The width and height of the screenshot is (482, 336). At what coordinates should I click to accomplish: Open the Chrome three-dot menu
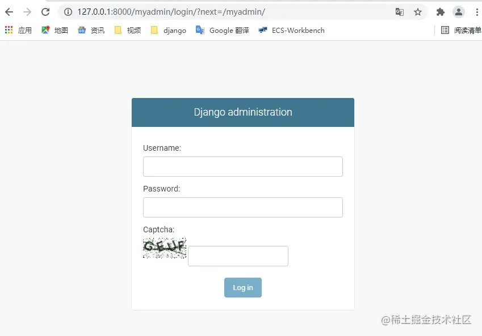pyautogui.click(x=477, y=12)
